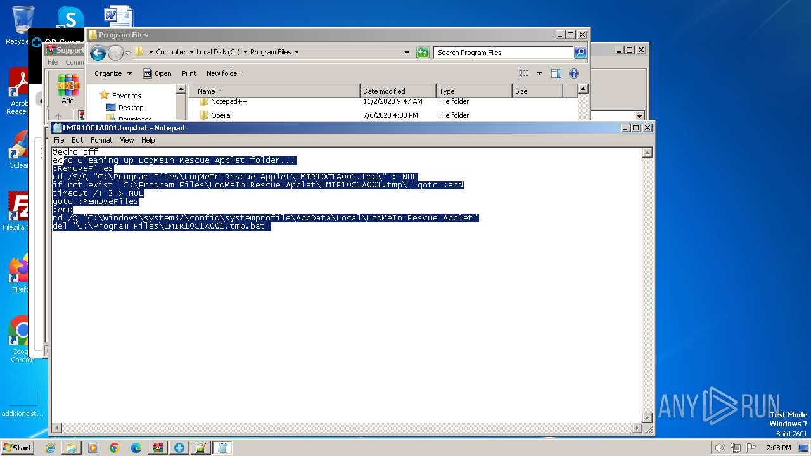
Task: Open the Word document desktop icon
Action: coord(118,16)
